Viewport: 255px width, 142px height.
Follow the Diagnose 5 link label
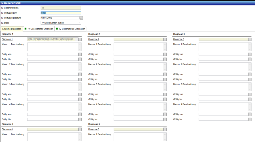coord(94,129)
